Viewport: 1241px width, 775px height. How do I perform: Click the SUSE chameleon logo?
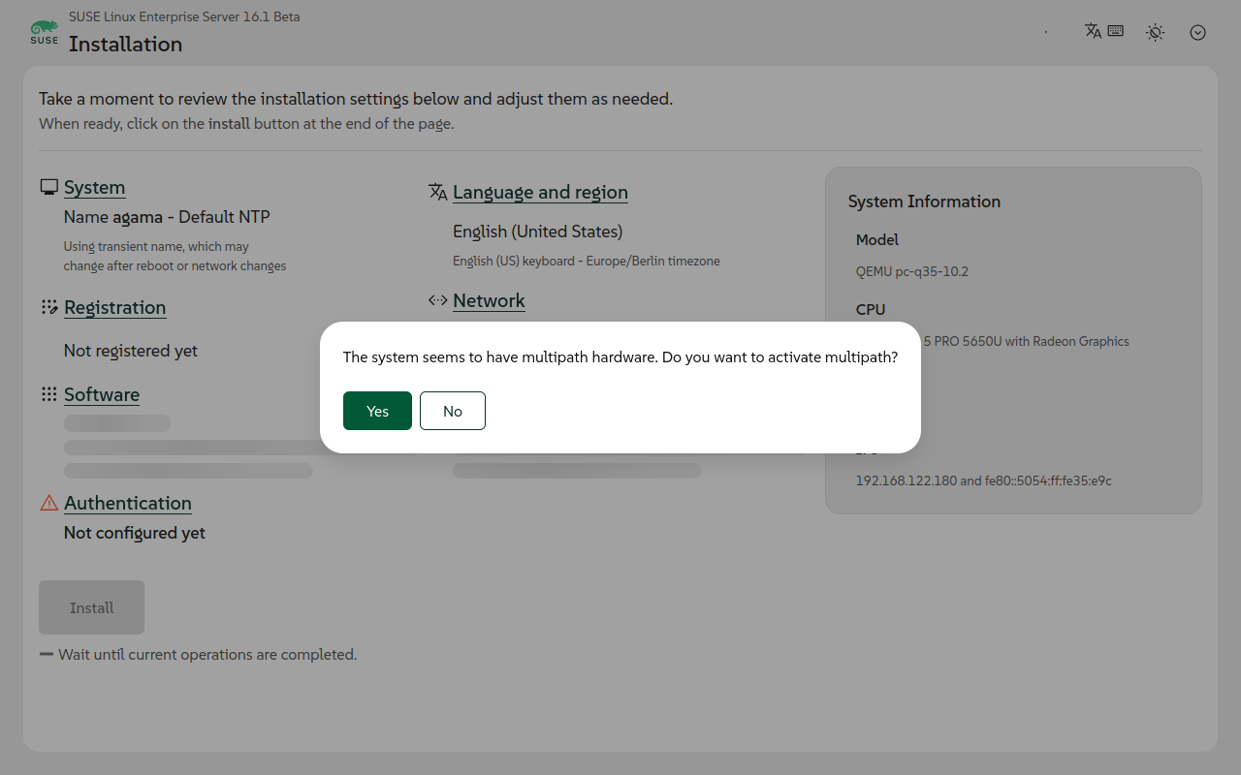pos(44,32)
